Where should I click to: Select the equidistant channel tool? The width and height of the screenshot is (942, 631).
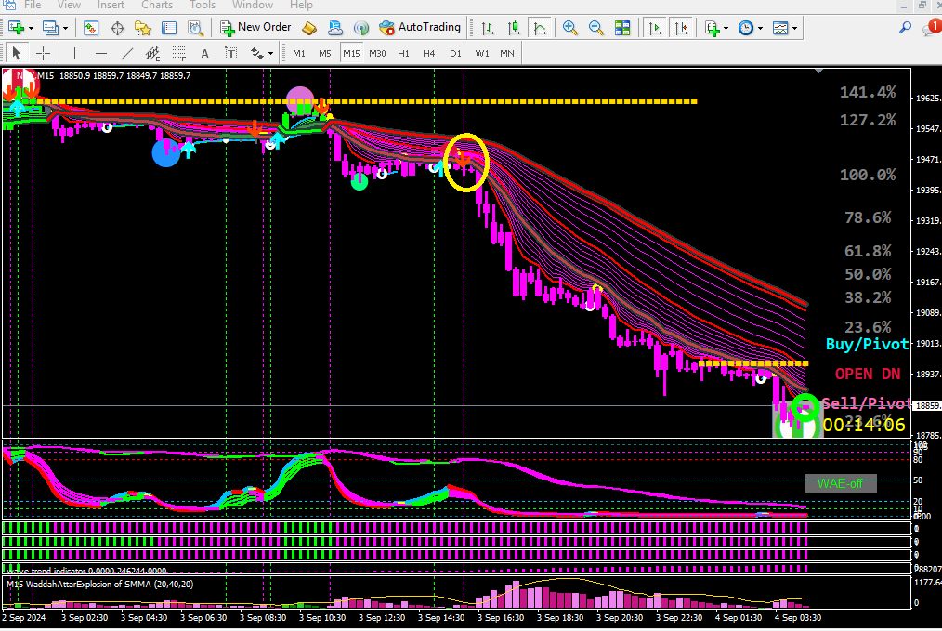[152, 54]
